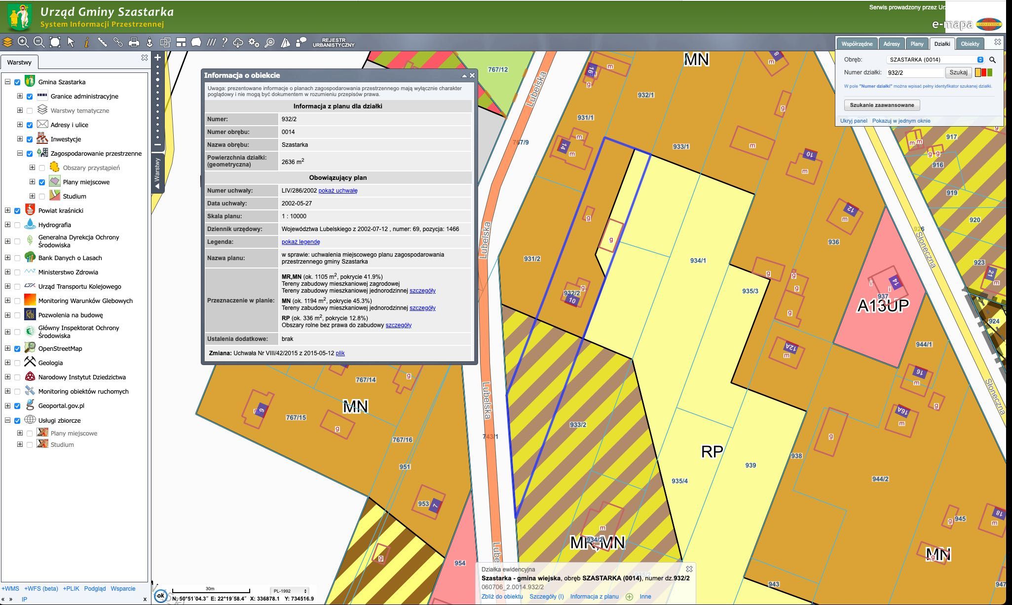The image size is (1012, 605).
Task: Expand Powiat kraśnicki node
Action: [7, 210]
